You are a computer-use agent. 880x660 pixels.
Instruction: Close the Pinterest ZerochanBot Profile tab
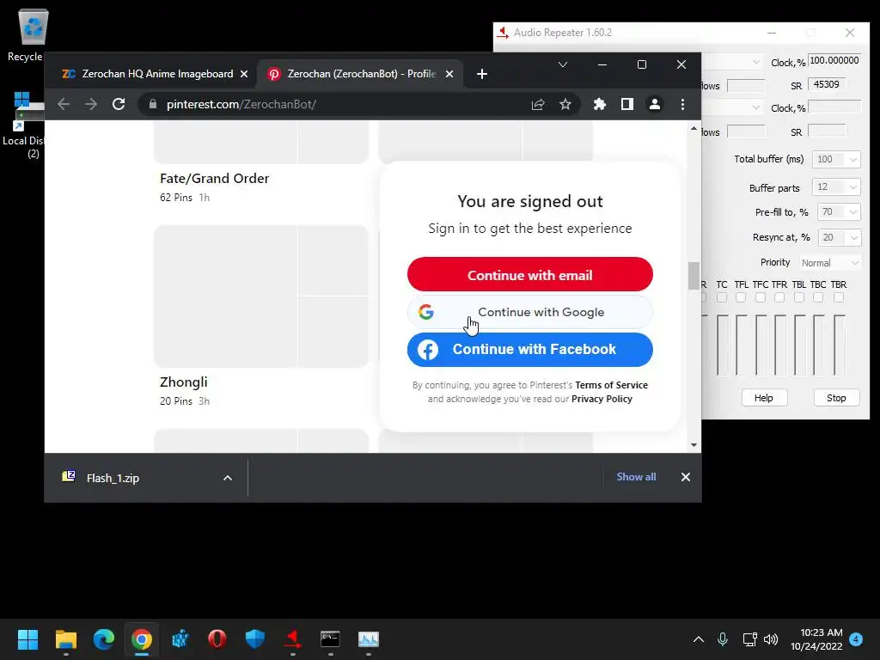[x=449, y=74]
